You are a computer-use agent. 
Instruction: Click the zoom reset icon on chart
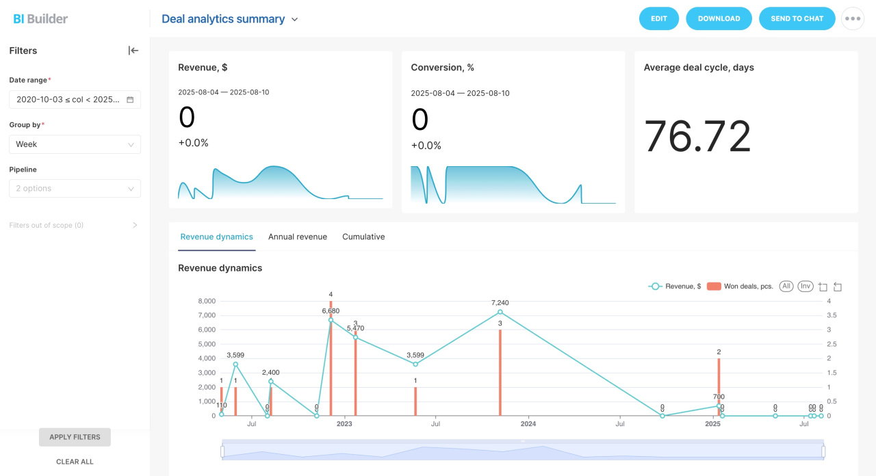[x=838, y=287]
